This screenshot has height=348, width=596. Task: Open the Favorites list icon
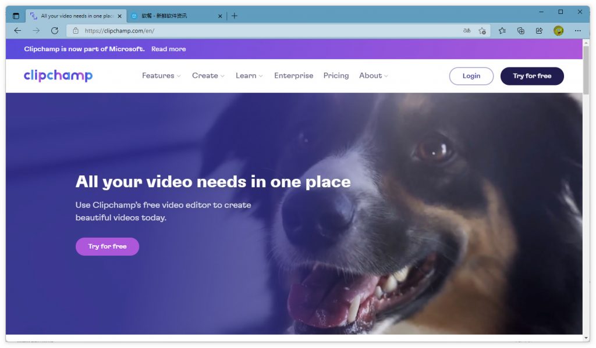[x=502, y=31]
